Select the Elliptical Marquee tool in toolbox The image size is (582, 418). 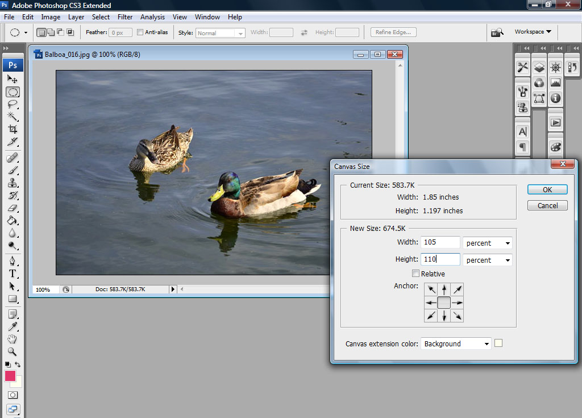(x=13, y=92)
